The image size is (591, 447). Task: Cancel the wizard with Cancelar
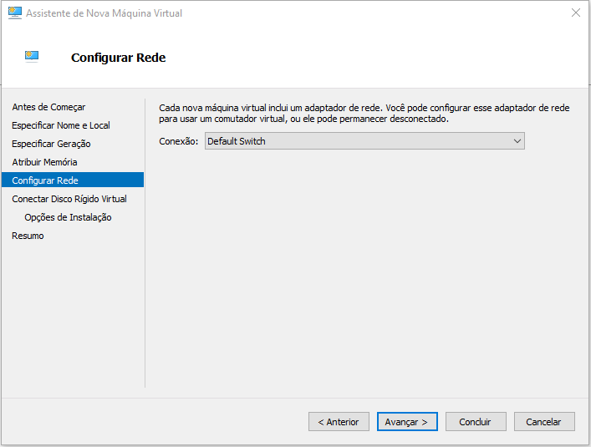click(544, 421)
